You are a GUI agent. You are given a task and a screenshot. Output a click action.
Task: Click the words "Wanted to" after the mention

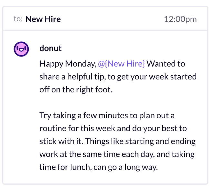(x=166, y=64)
